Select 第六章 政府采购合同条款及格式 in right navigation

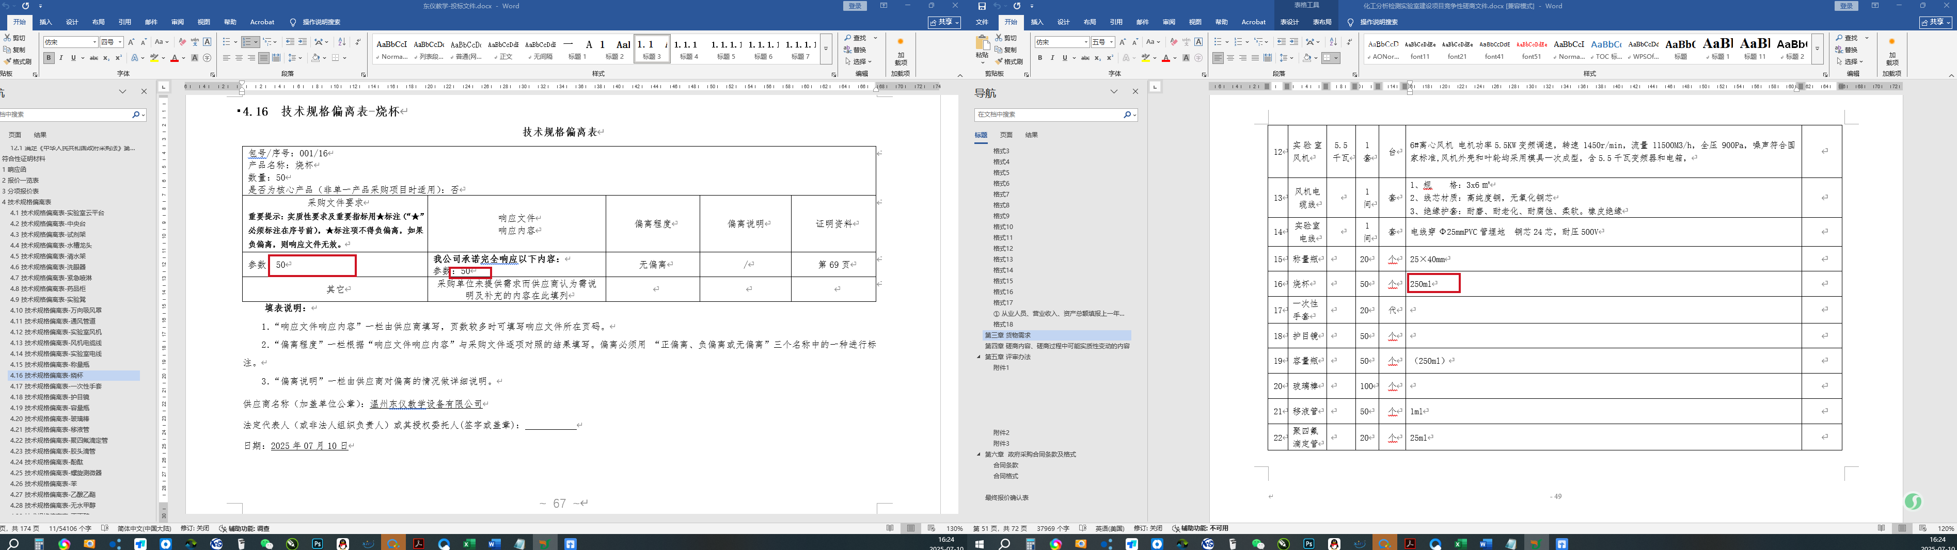pyautogui.click(x=1030, y=455)
